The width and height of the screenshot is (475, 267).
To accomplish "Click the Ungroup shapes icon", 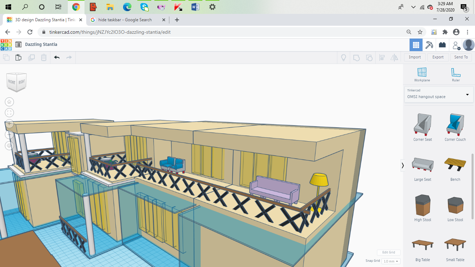I will [x=369, y=57].
